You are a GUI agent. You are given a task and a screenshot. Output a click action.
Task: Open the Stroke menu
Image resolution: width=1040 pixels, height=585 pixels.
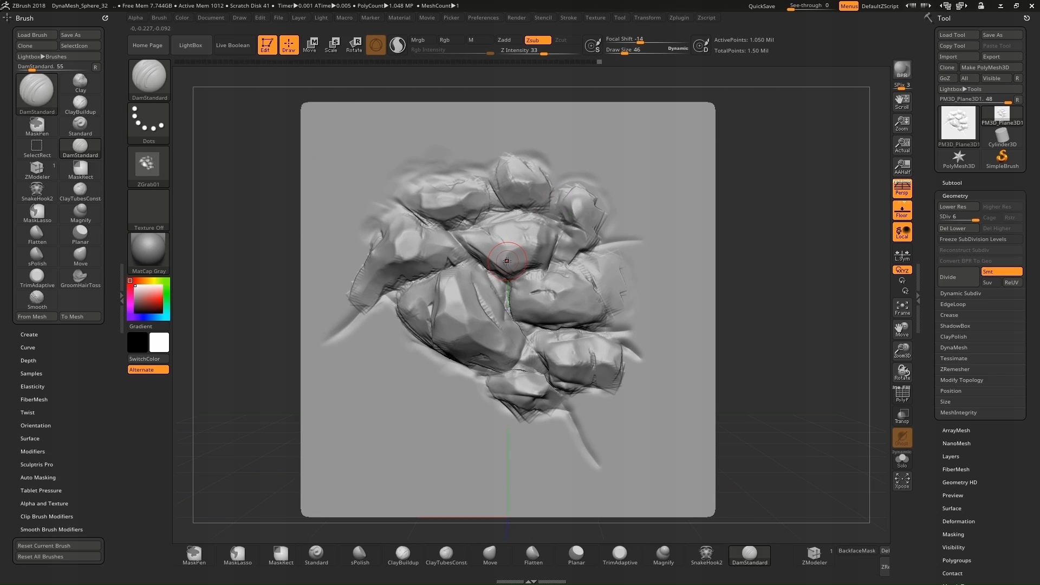click(568, 17)
